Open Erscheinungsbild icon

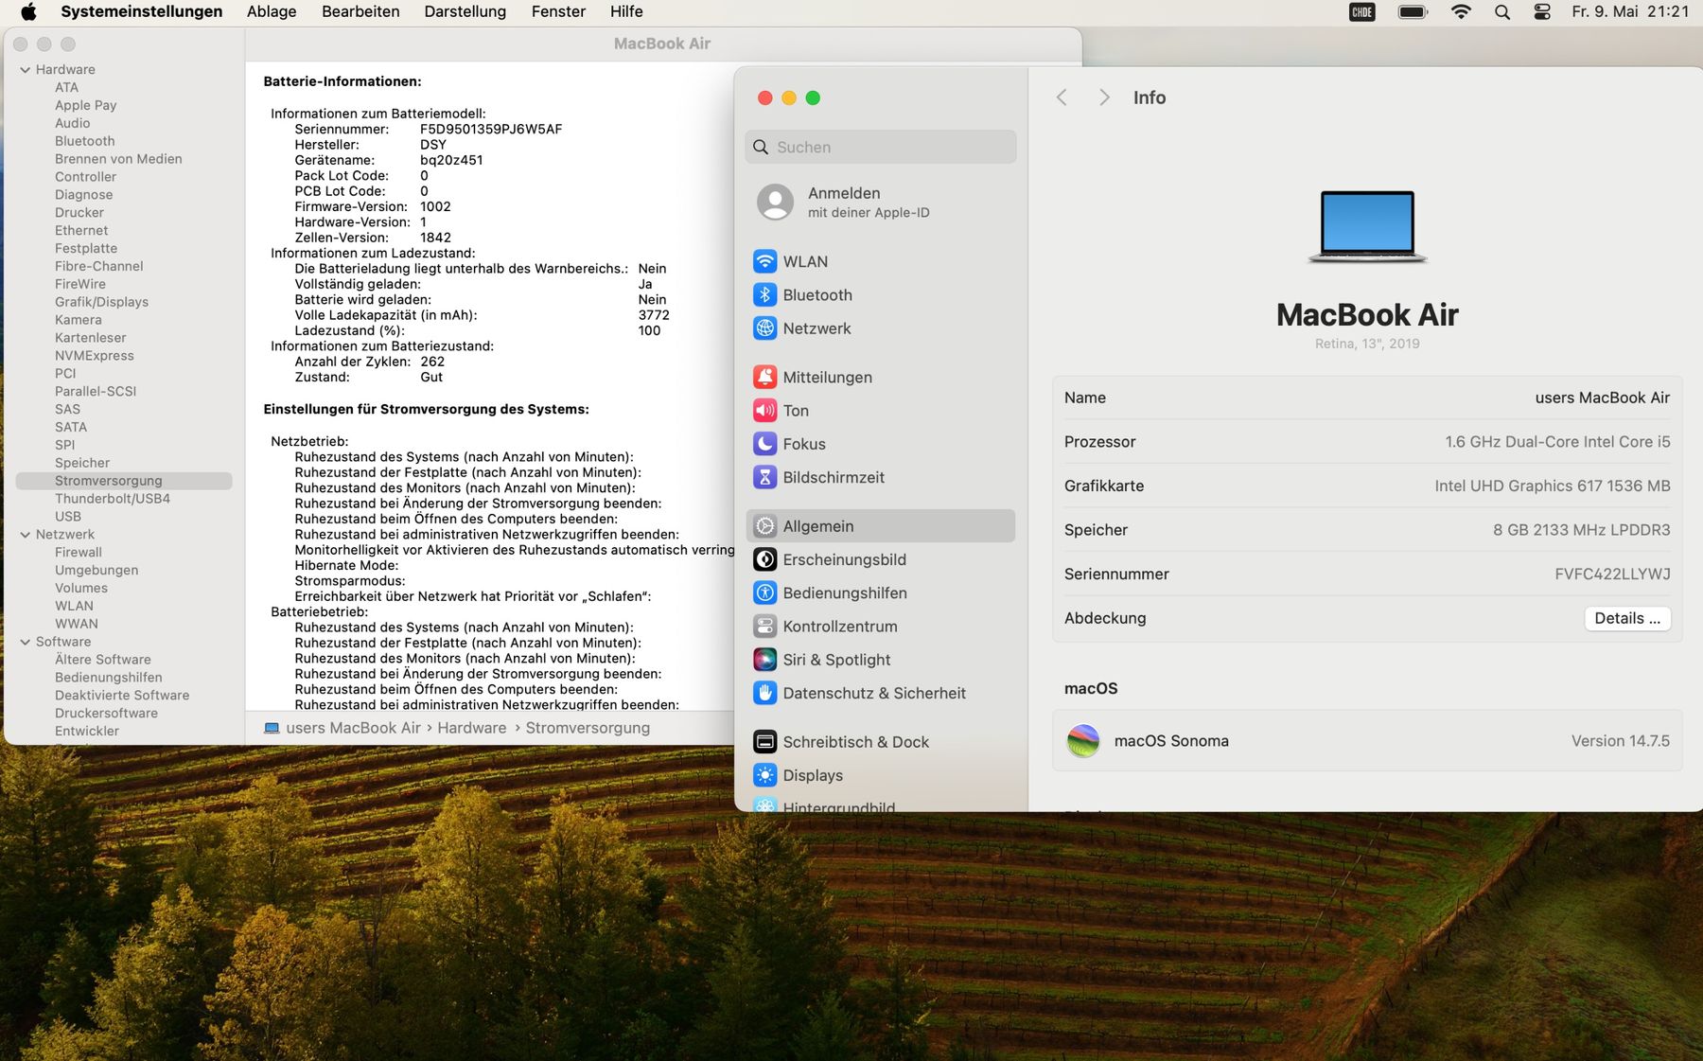764,559
